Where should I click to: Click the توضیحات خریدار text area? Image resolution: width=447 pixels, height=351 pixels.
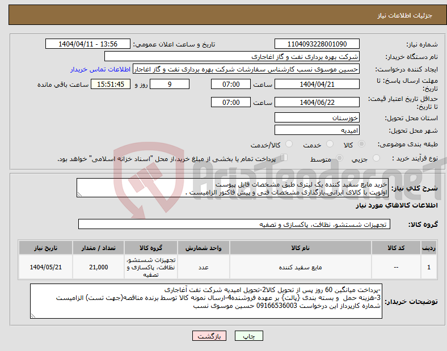coord(206,301)
